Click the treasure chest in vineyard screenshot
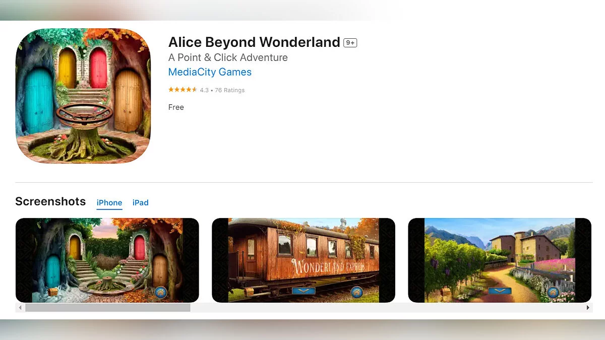The height and width of the screenshot is (340, 605). pyautogui.click(x=445, y=292)
